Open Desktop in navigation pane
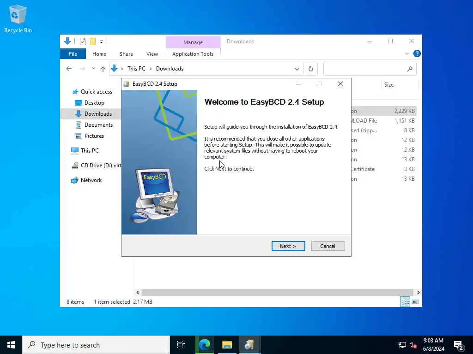The width and height of the screenshot is (473, 354). (89, 103)
